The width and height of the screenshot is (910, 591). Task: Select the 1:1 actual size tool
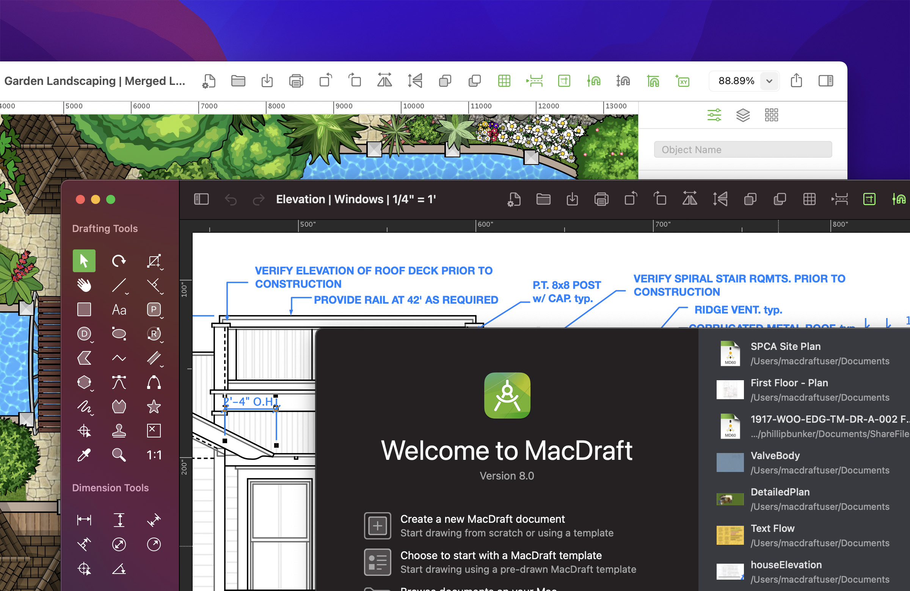pyautogui.click(x=153, y=455)
